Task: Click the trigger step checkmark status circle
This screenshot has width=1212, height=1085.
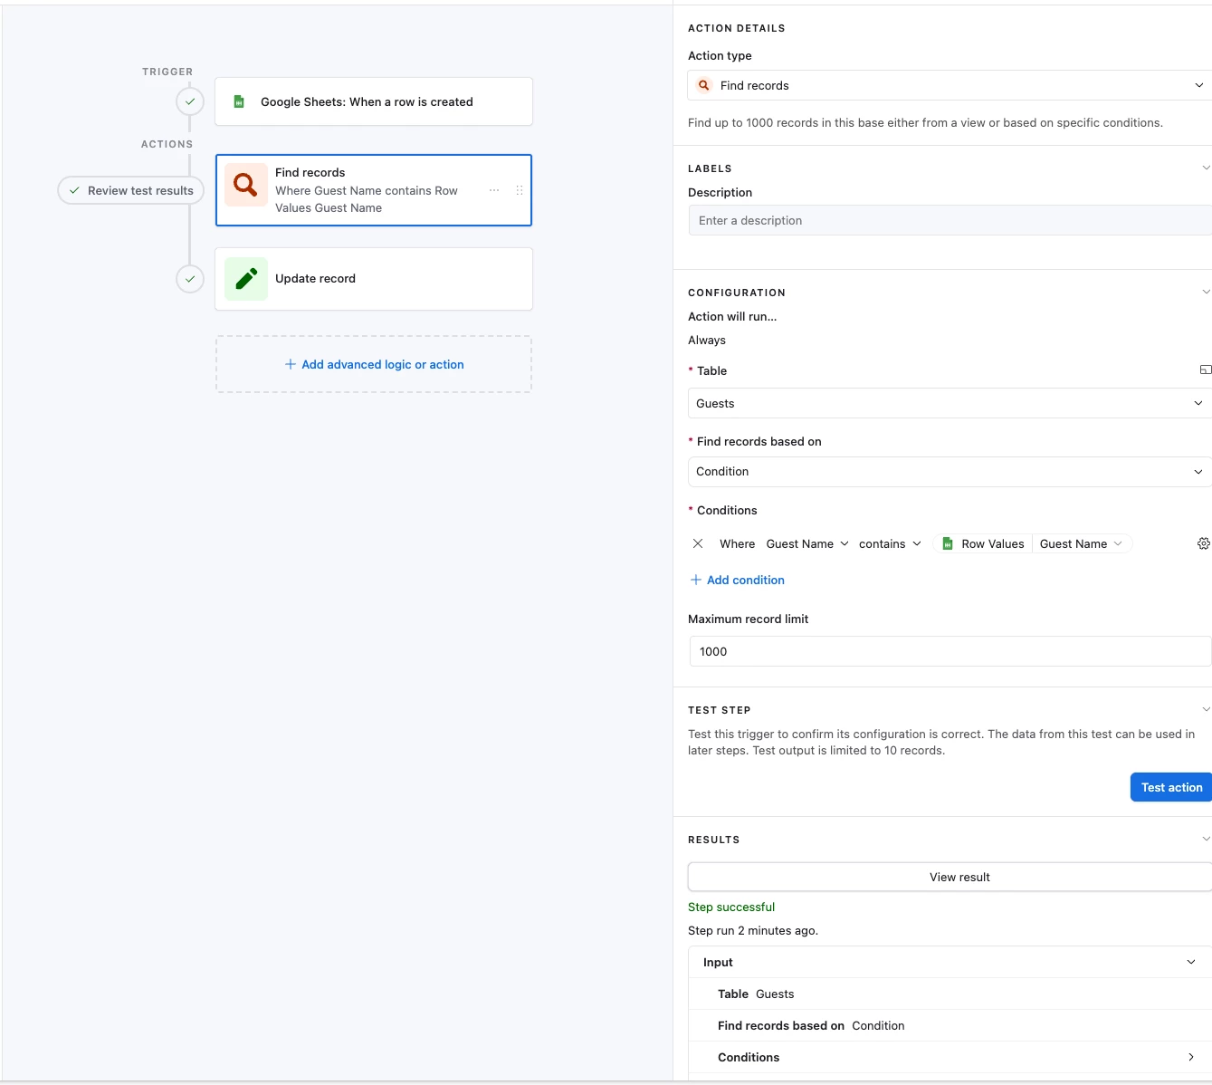Action: (190, 101)
